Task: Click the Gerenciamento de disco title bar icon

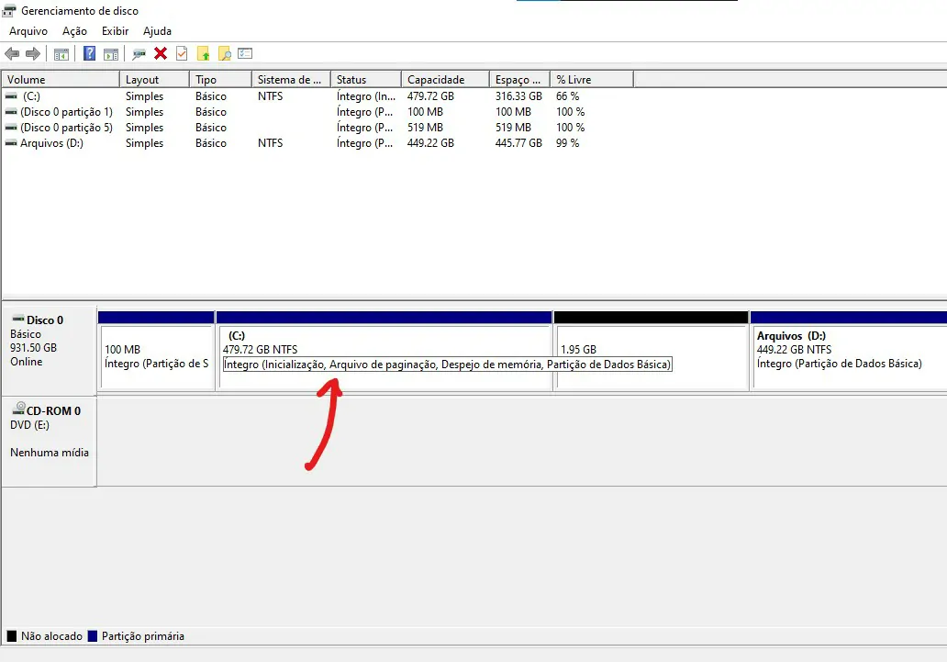Action: (x=9, y=10)
